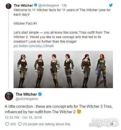The image size is (121, 130).
Task: Click the 12:32 PM - Oct 16, 2018 date
Action: tap(23, 117)
